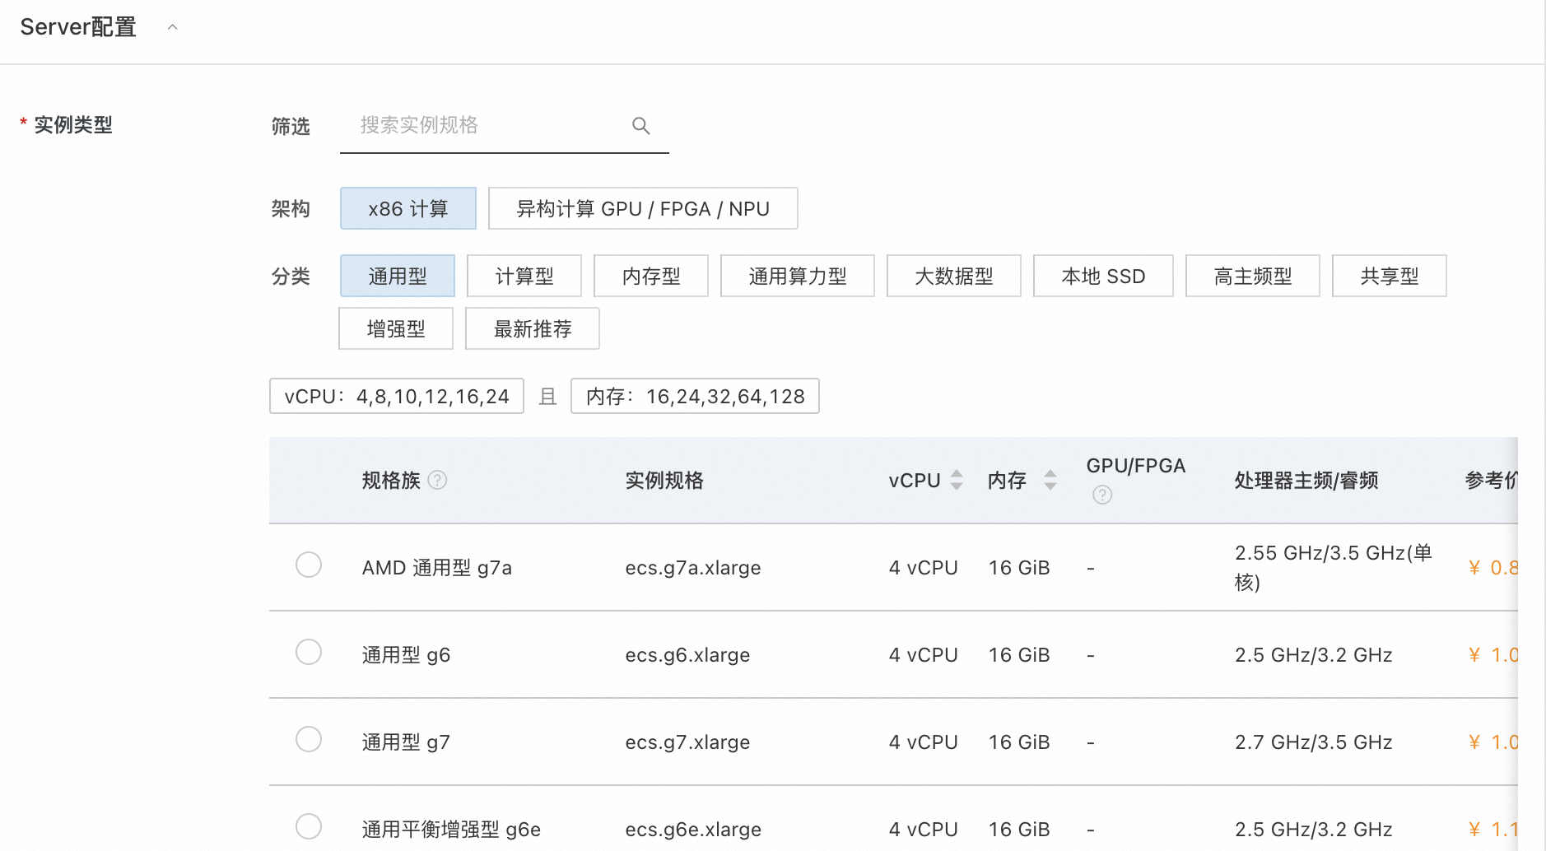Image resolution: width=1546 pixels, height=851 pixels.
Task: Click the AMD 通用型 g7a family name
Action: click(x=437, y=568)
